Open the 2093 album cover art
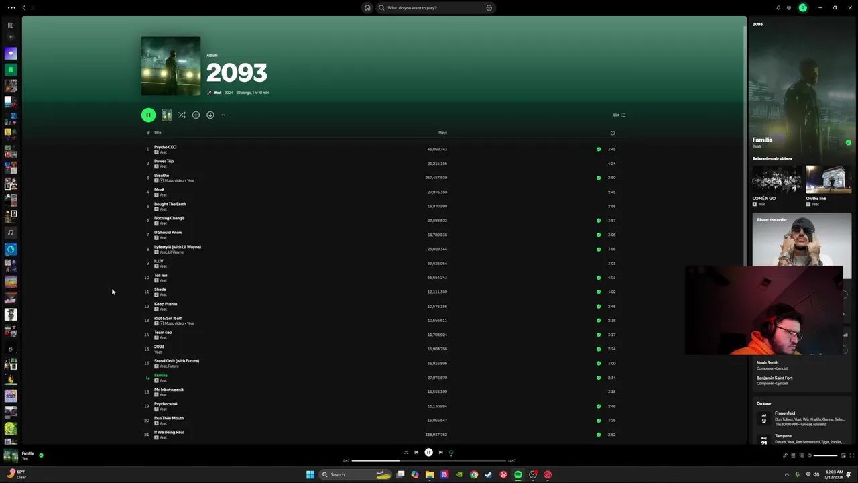This screenshot has height=483, width=858. click(x=171, y=66)
